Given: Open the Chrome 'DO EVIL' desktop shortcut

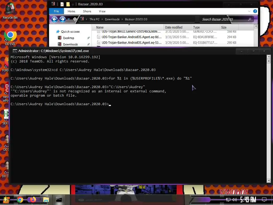Looking at the screenshot, I should pyautogui.click(x=10, y=37).
